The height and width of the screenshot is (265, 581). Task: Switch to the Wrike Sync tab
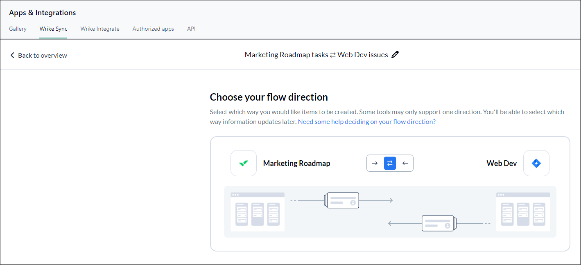[x=53, y=29]
